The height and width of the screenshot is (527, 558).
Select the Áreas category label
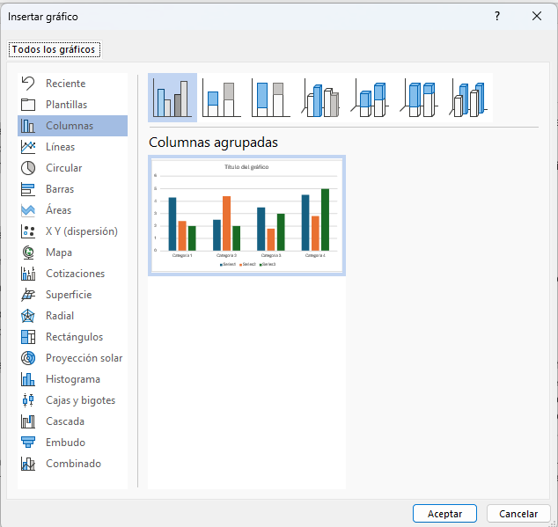[x=59, y=210]
